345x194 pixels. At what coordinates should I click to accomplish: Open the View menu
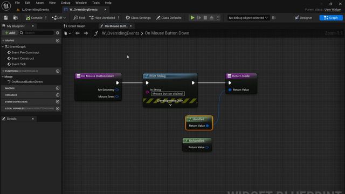[x=52, y=3]
